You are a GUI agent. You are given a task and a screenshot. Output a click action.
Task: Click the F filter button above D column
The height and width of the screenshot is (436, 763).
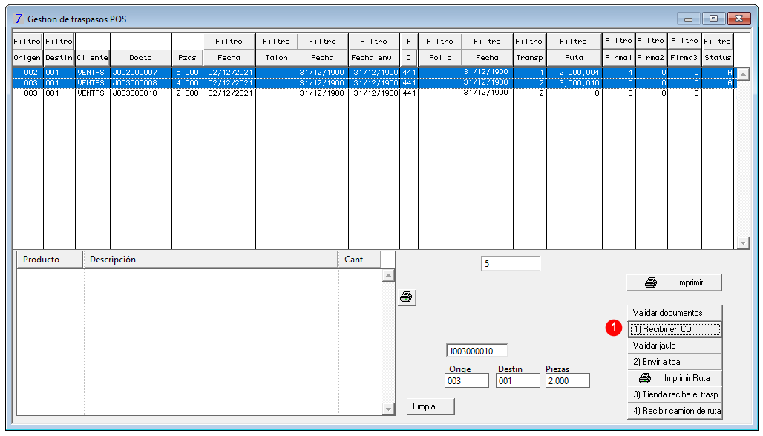[409, 42]
